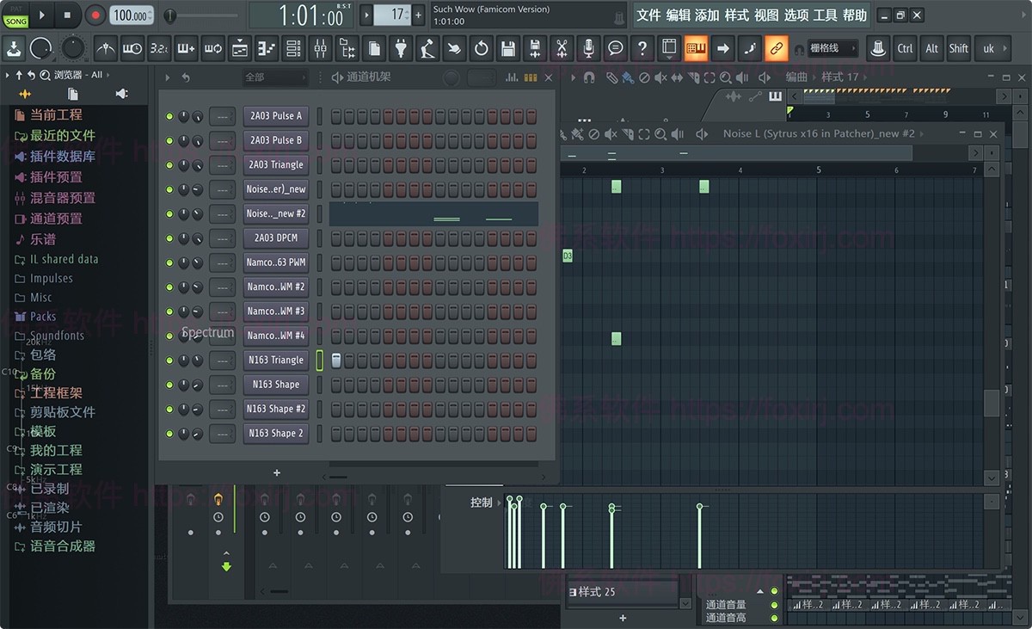Toggle the orange link chain icon

point(776,49)
